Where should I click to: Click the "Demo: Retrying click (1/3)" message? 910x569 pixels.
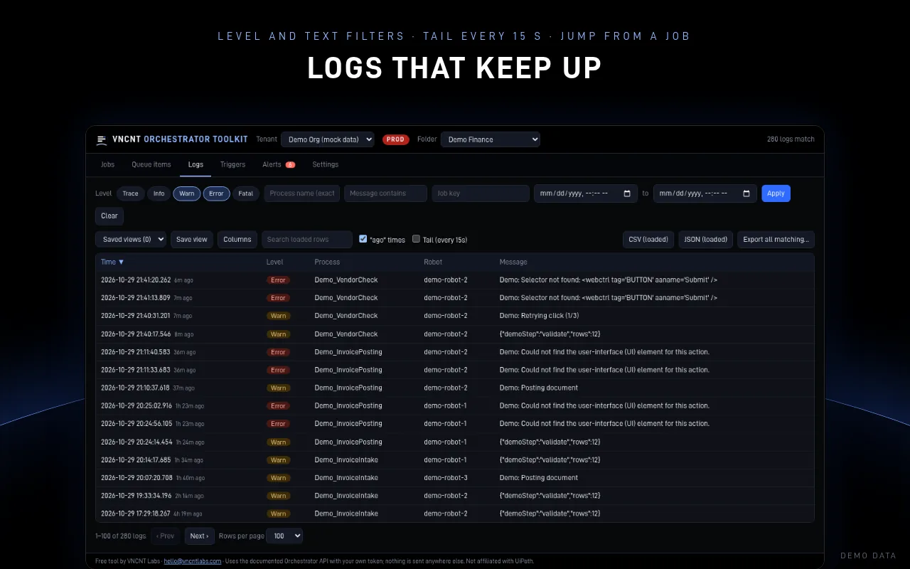click(540, 316)
